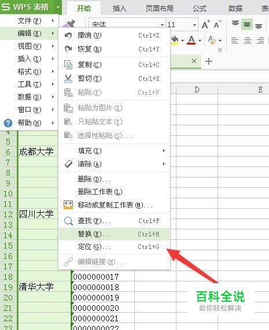Toggle middle vertical align icon
The image size is (269, 330).
pos(247,24)
